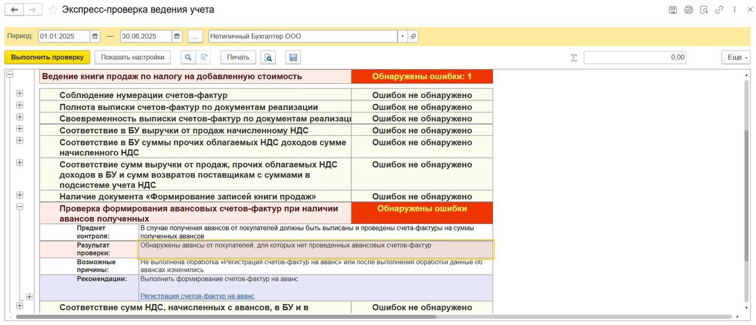Click the preview icon next to Печать

268,57
